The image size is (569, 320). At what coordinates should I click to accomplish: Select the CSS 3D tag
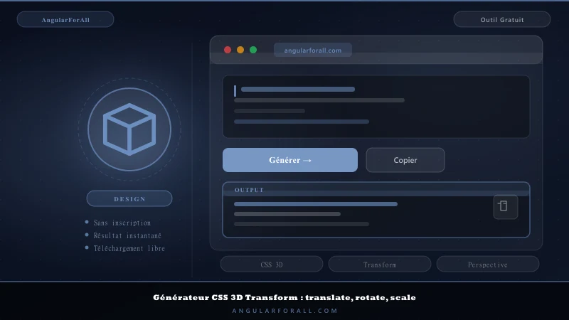click(x=272, y=264)
